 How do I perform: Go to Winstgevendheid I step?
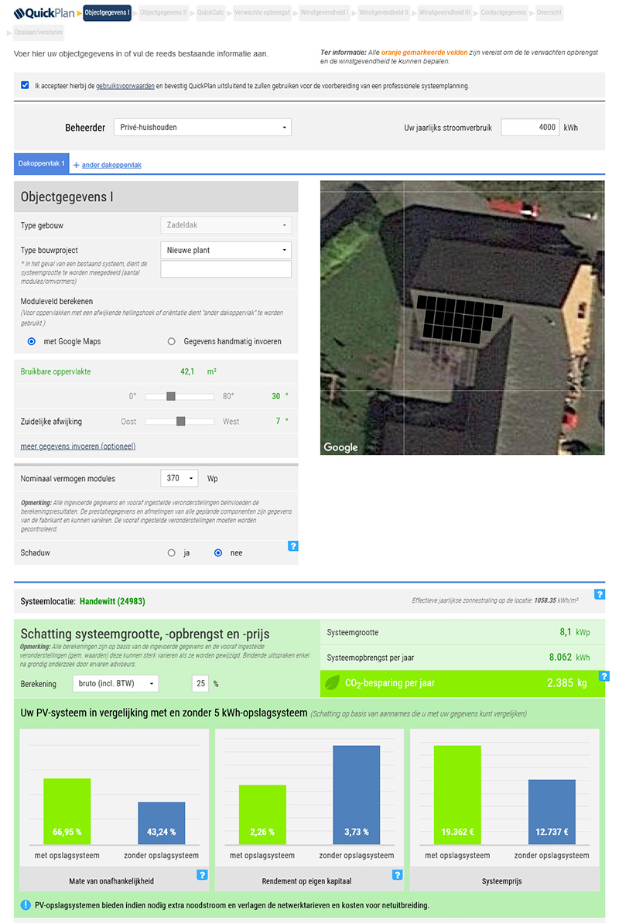point(324,12)
